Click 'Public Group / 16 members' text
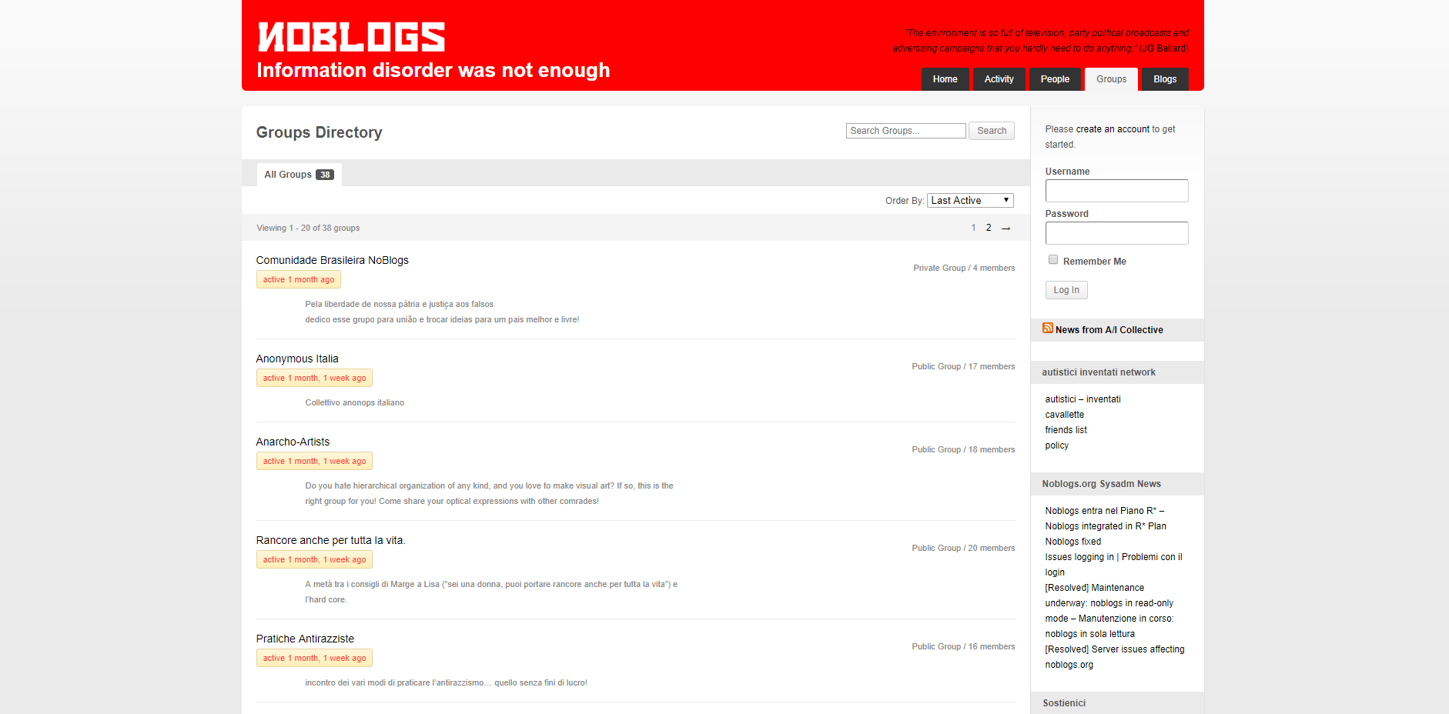 [963, 646]
